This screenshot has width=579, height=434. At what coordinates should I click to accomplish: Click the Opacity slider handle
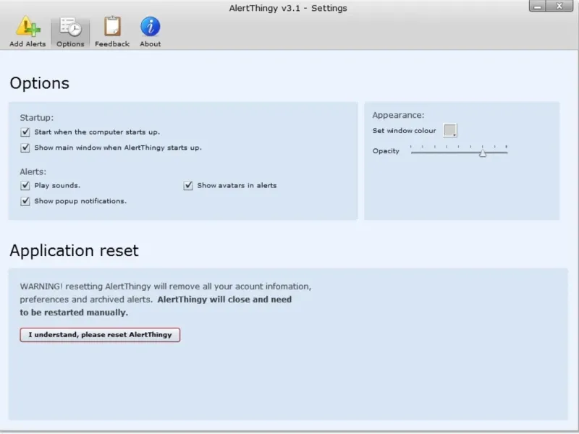click(483, 153)
